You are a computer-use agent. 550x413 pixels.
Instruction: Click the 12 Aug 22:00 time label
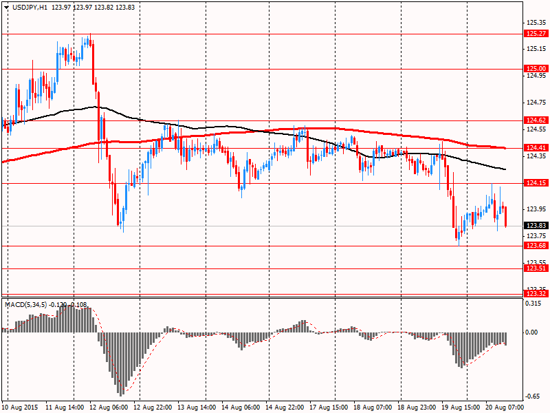tap(153, 407)
